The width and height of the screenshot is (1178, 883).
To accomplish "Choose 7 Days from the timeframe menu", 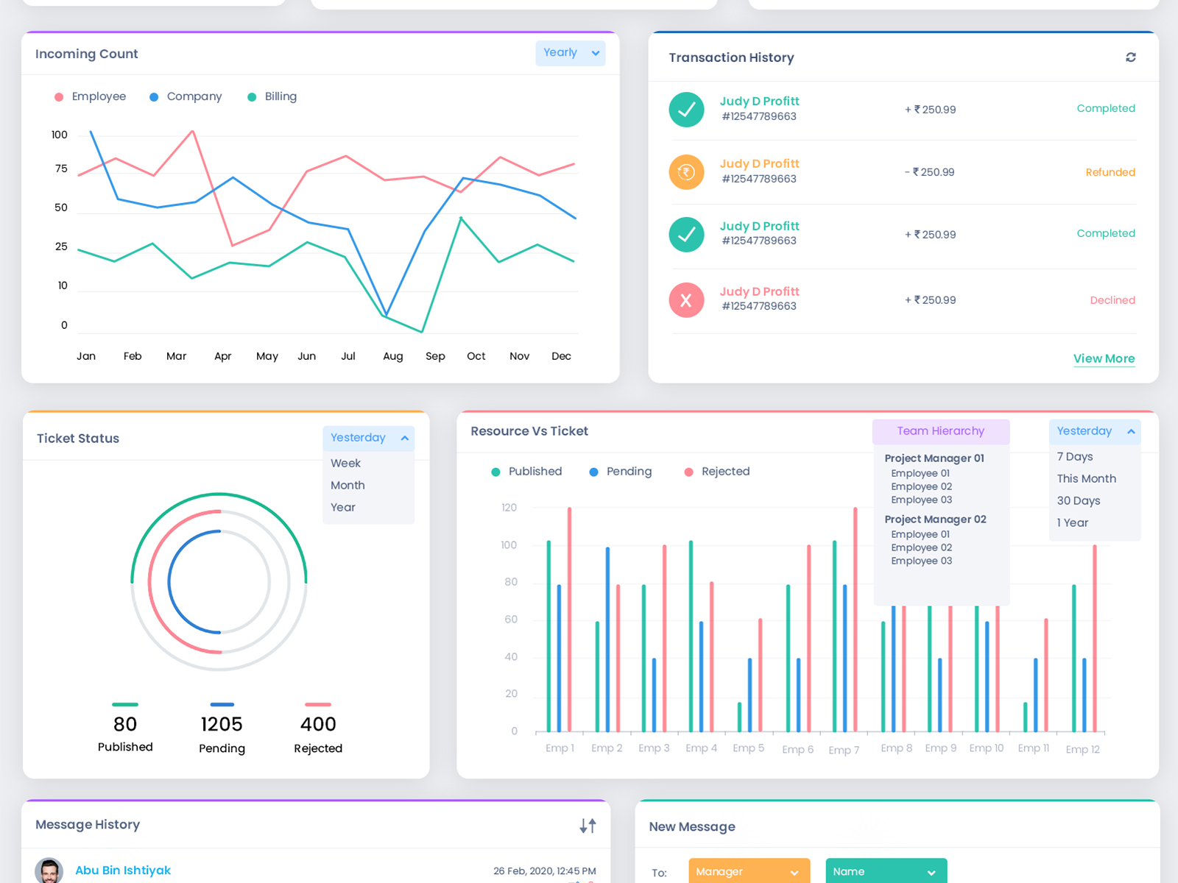I will point(1075,456).
